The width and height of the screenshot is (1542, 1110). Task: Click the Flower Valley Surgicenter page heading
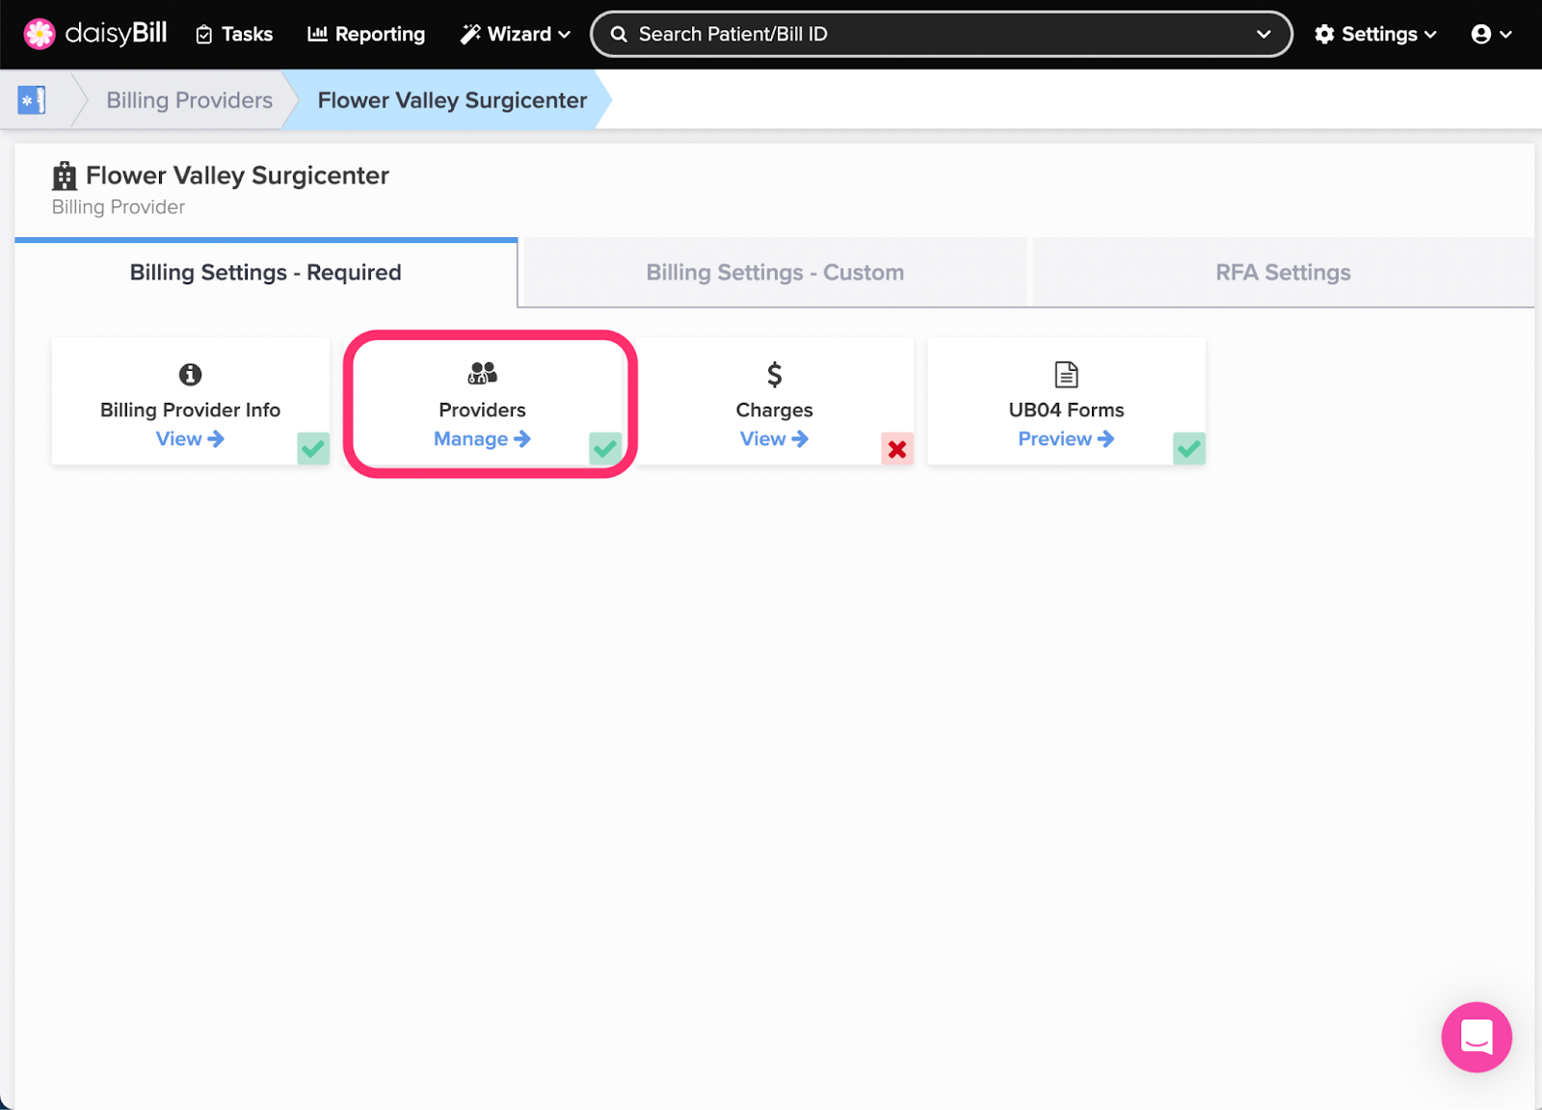[237, 175]
